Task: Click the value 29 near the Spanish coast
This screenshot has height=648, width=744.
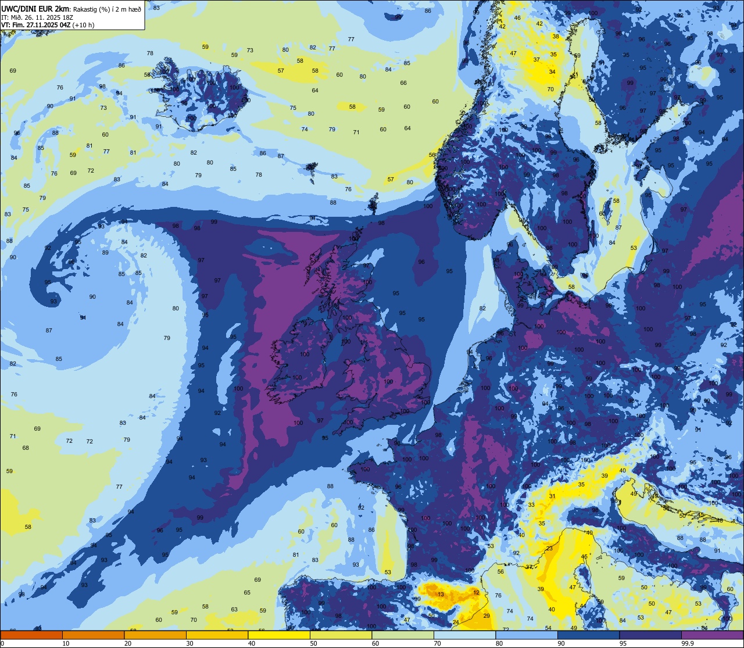Action: [487, 615]
